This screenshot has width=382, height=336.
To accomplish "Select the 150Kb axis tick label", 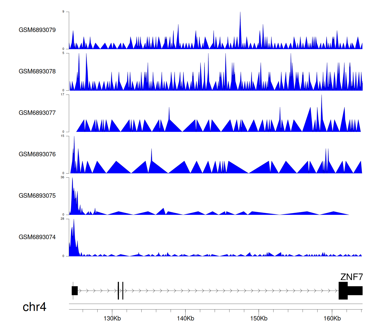I will coord(259,318).
